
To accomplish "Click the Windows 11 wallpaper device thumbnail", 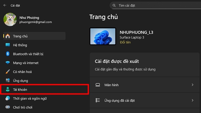I will pos(103,36).
